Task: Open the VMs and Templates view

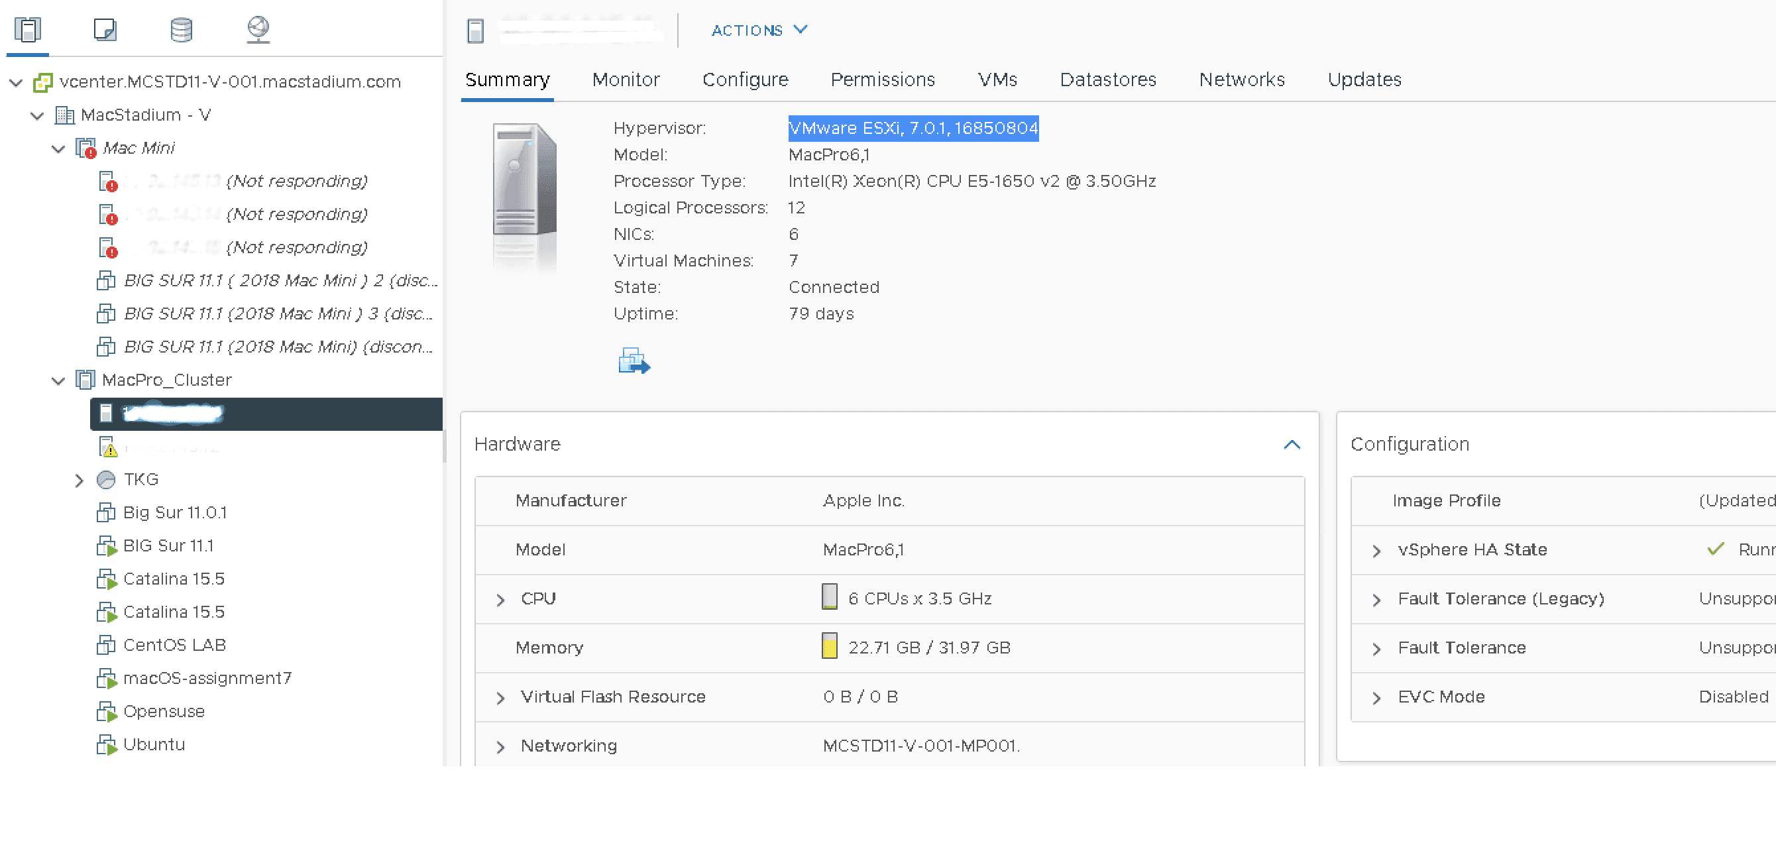Action: coord(105,30)
